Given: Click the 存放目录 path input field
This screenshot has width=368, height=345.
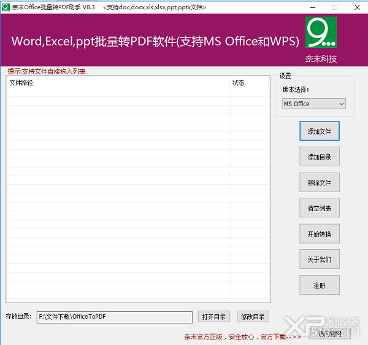Looking at the screenshot, I should click(x=115, y=317).
